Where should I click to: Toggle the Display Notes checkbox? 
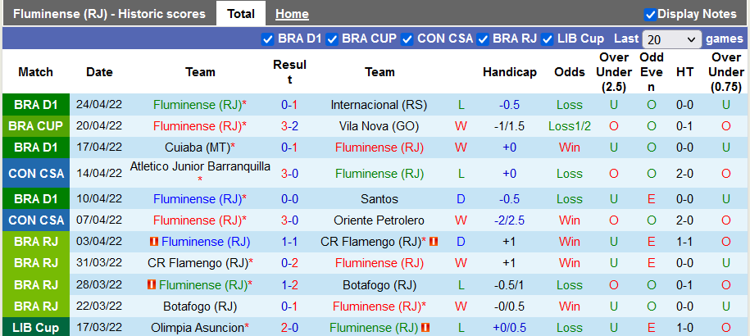pos(650,14)
